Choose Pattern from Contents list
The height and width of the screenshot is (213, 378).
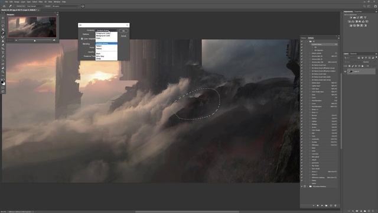point(106,46)
